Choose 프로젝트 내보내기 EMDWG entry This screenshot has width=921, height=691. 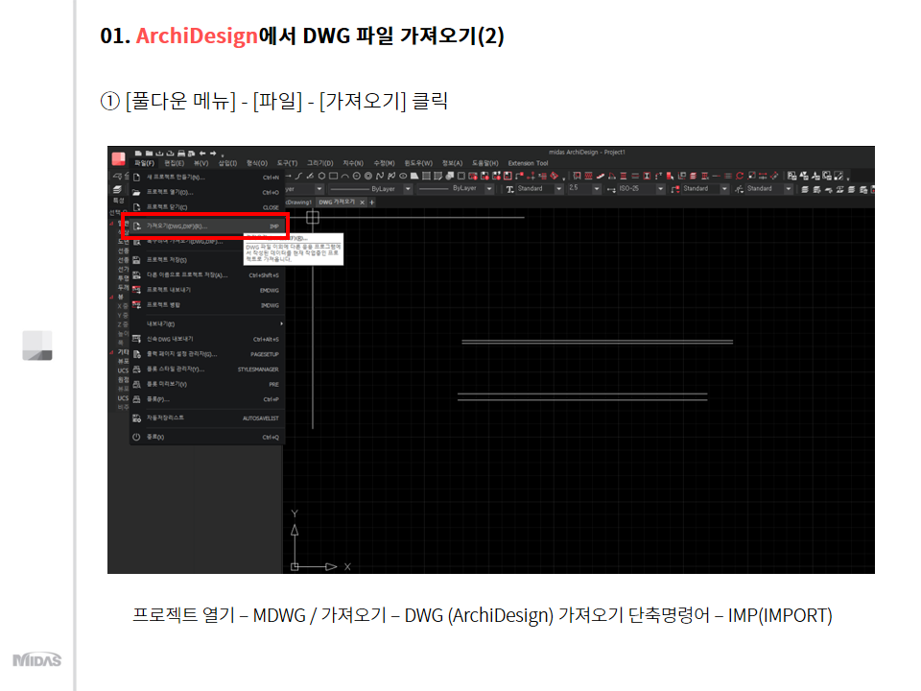pos(207,290)
